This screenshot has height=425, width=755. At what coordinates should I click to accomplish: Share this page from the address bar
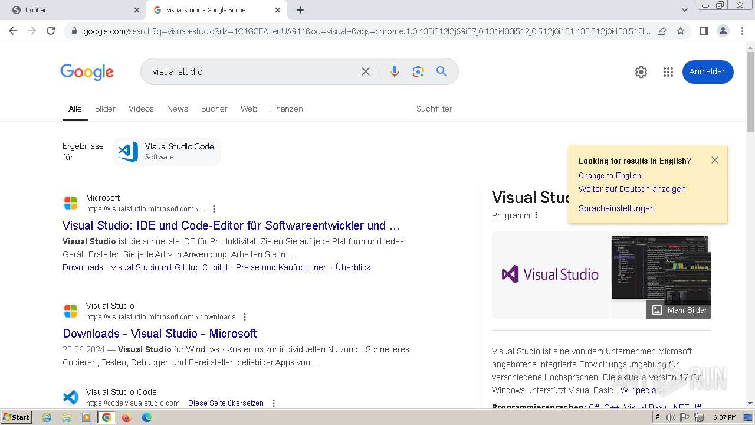coord(662,31)
